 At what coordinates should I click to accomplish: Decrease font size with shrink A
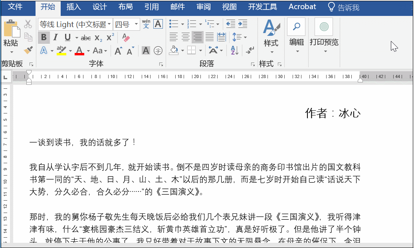[x=131, y=51]
